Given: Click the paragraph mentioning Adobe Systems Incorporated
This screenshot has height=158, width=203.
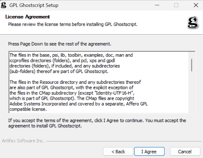Looking at the screenshot, I should click(x=78, y=96).
